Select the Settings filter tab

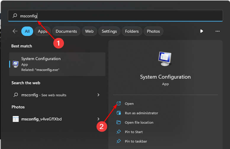[x=109, y=31]
